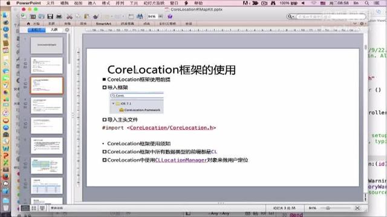
Task: Open the PowerPoint application menu
Action: pyautogui.click(x=28, y=3)
